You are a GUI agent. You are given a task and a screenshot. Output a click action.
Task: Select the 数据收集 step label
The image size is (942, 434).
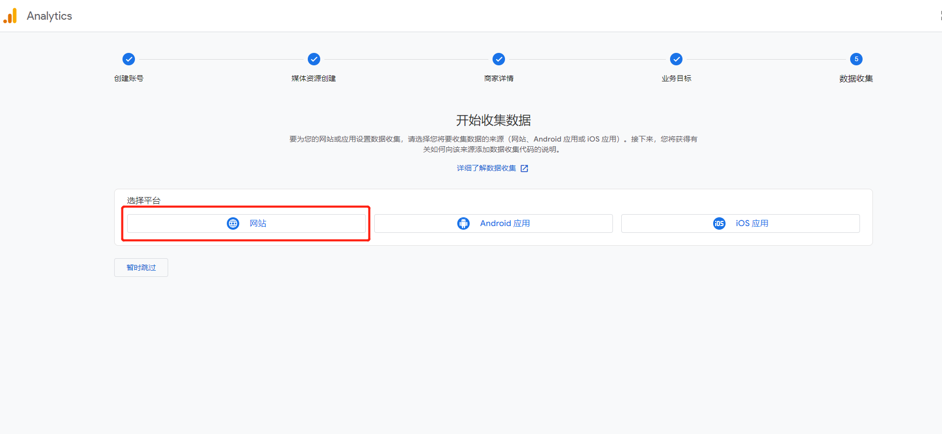click(x=856, y=78)
